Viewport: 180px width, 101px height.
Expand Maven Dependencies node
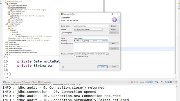pyautogui.click(x=5, y=48)
